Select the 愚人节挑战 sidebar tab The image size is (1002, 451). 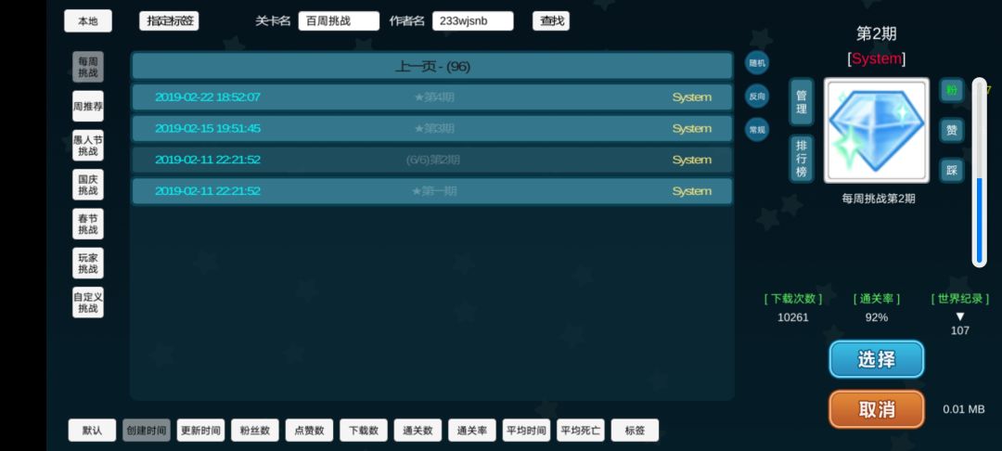[87, 145]
